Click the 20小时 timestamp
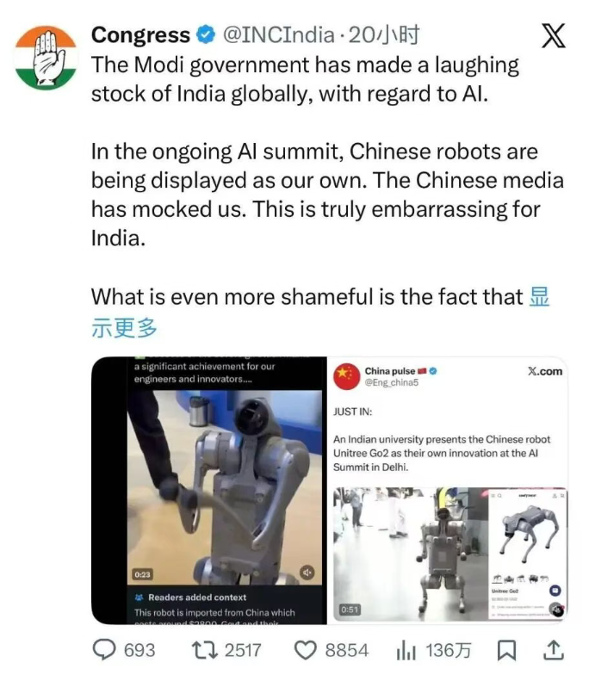The width and height of the screenshot is (595, 675). [383, 34]
